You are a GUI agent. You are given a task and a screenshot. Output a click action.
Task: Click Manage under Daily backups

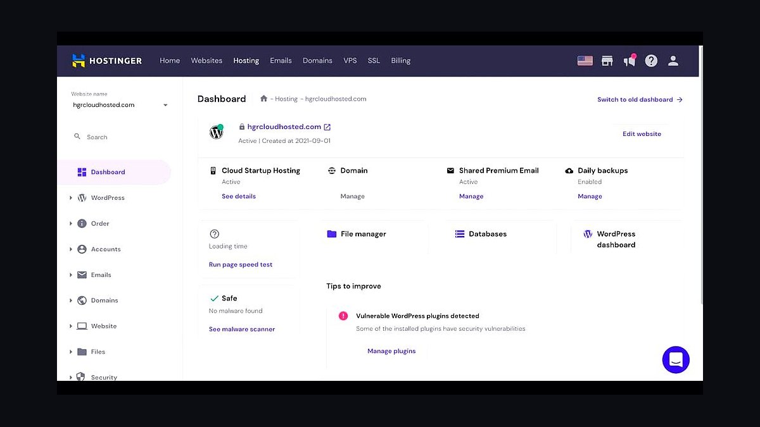(590, 197)
